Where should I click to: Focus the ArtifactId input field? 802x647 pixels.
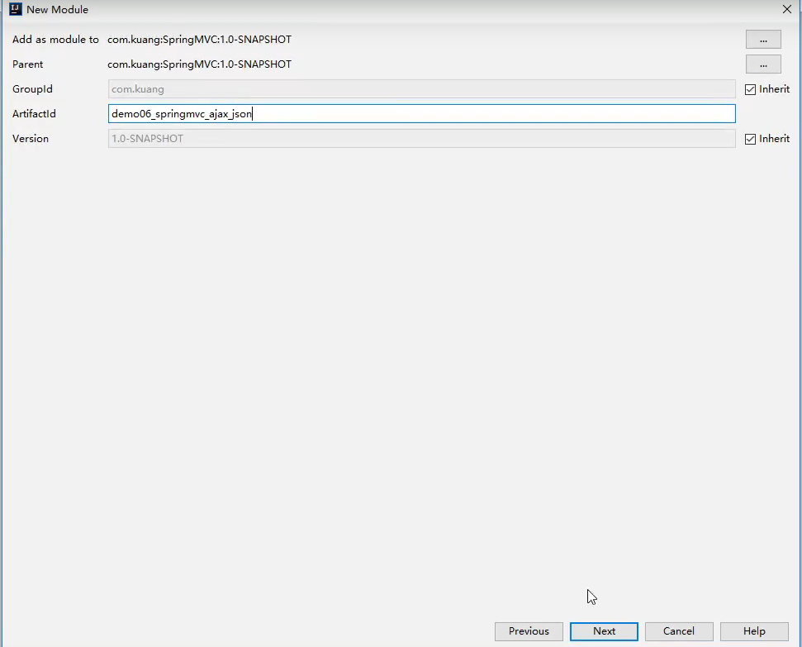click(x=421, y=114)
